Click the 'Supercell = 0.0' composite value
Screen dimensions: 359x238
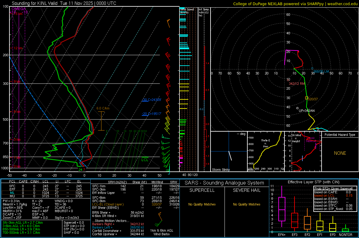(74, 222)
